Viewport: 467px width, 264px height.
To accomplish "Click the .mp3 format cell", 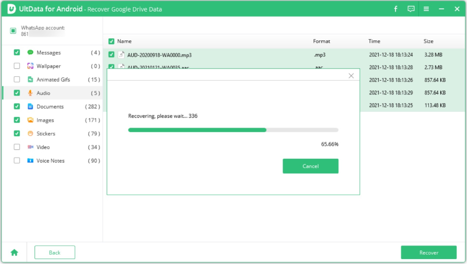I will (320, 55).
